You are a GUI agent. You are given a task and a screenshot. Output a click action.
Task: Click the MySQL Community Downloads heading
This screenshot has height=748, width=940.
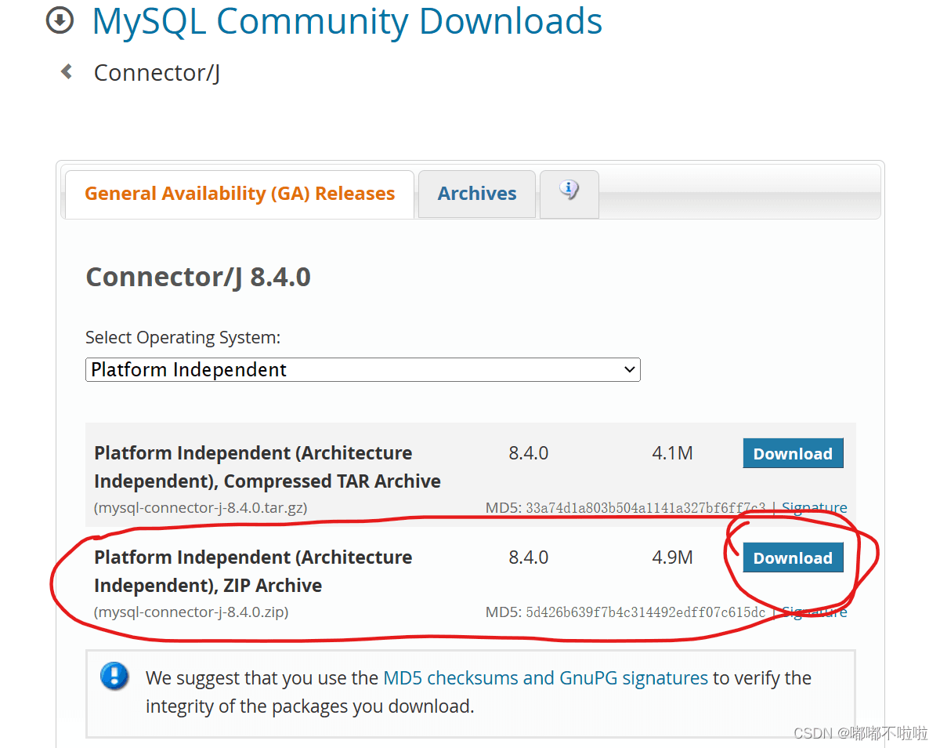tap(347, 21)
